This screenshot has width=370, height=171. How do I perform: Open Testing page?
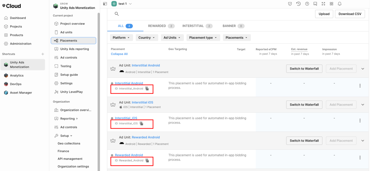click(x=65, y=66)
